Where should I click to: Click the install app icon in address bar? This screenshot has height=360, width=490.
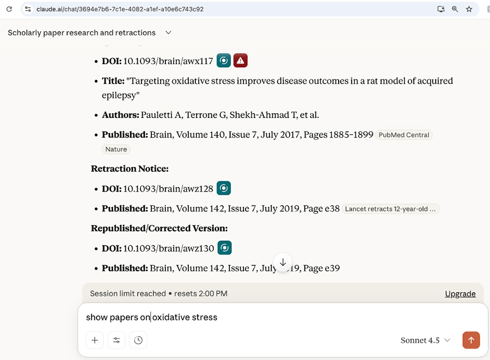point(441,9)
